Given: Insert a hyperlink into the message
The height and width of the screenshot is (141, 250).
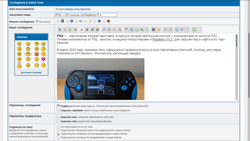Looking at the screenshot, I should (142, 30).
